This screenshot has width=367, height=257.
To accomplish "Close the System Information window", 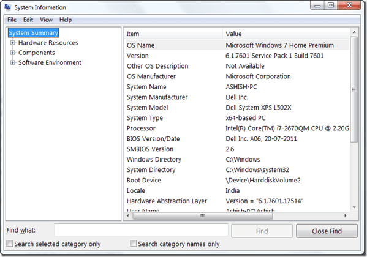I will [x=349, y=5].
